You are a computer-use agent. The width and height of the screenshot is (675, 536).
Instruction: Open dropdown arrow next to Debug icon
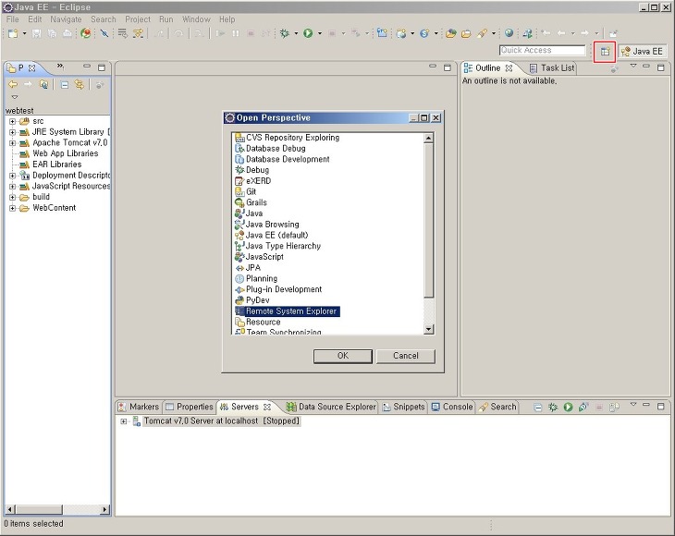[296, 33]
